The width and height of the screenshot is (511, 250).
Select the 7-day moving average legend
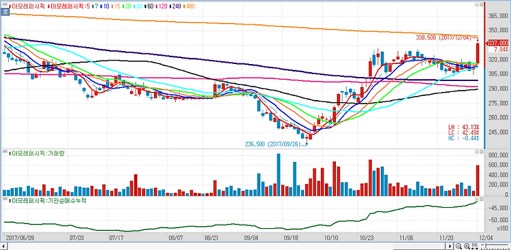click(x=96, y=6)
